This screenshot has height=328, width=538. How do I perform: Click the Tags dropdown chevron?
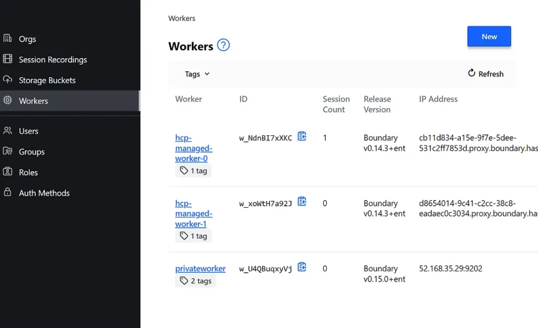pos(207,74)
